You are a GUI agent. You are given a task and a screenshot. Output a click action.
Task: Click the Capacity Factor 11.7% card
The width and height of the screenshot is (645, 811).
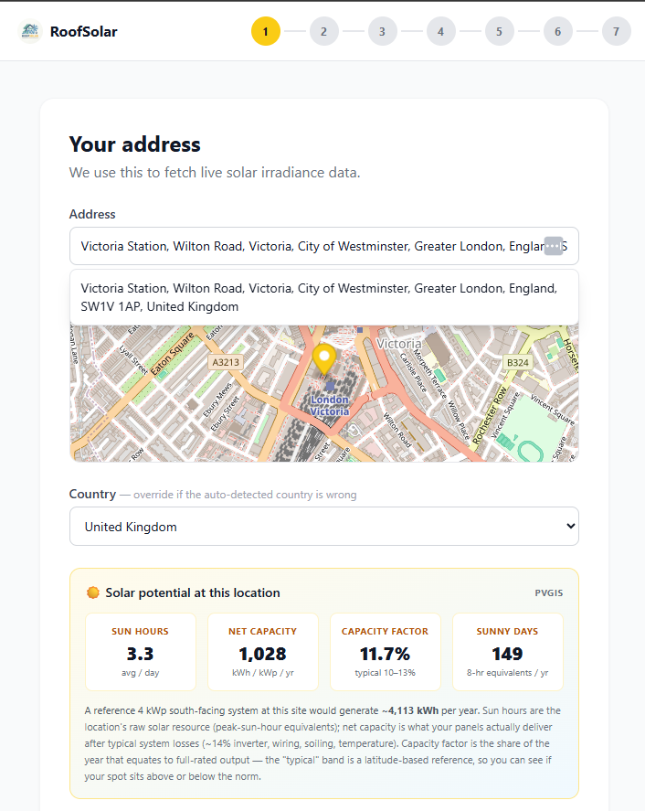tap(386, 652)
